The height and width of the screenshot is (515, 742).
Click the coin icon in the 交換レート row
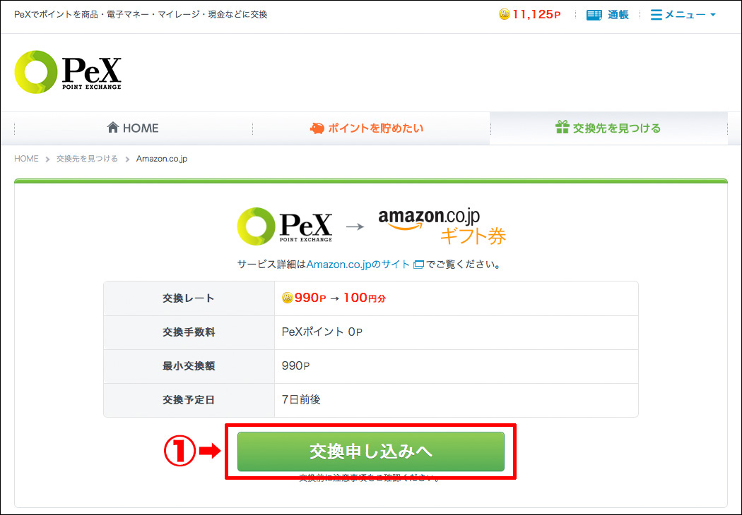tap(287, 298)
